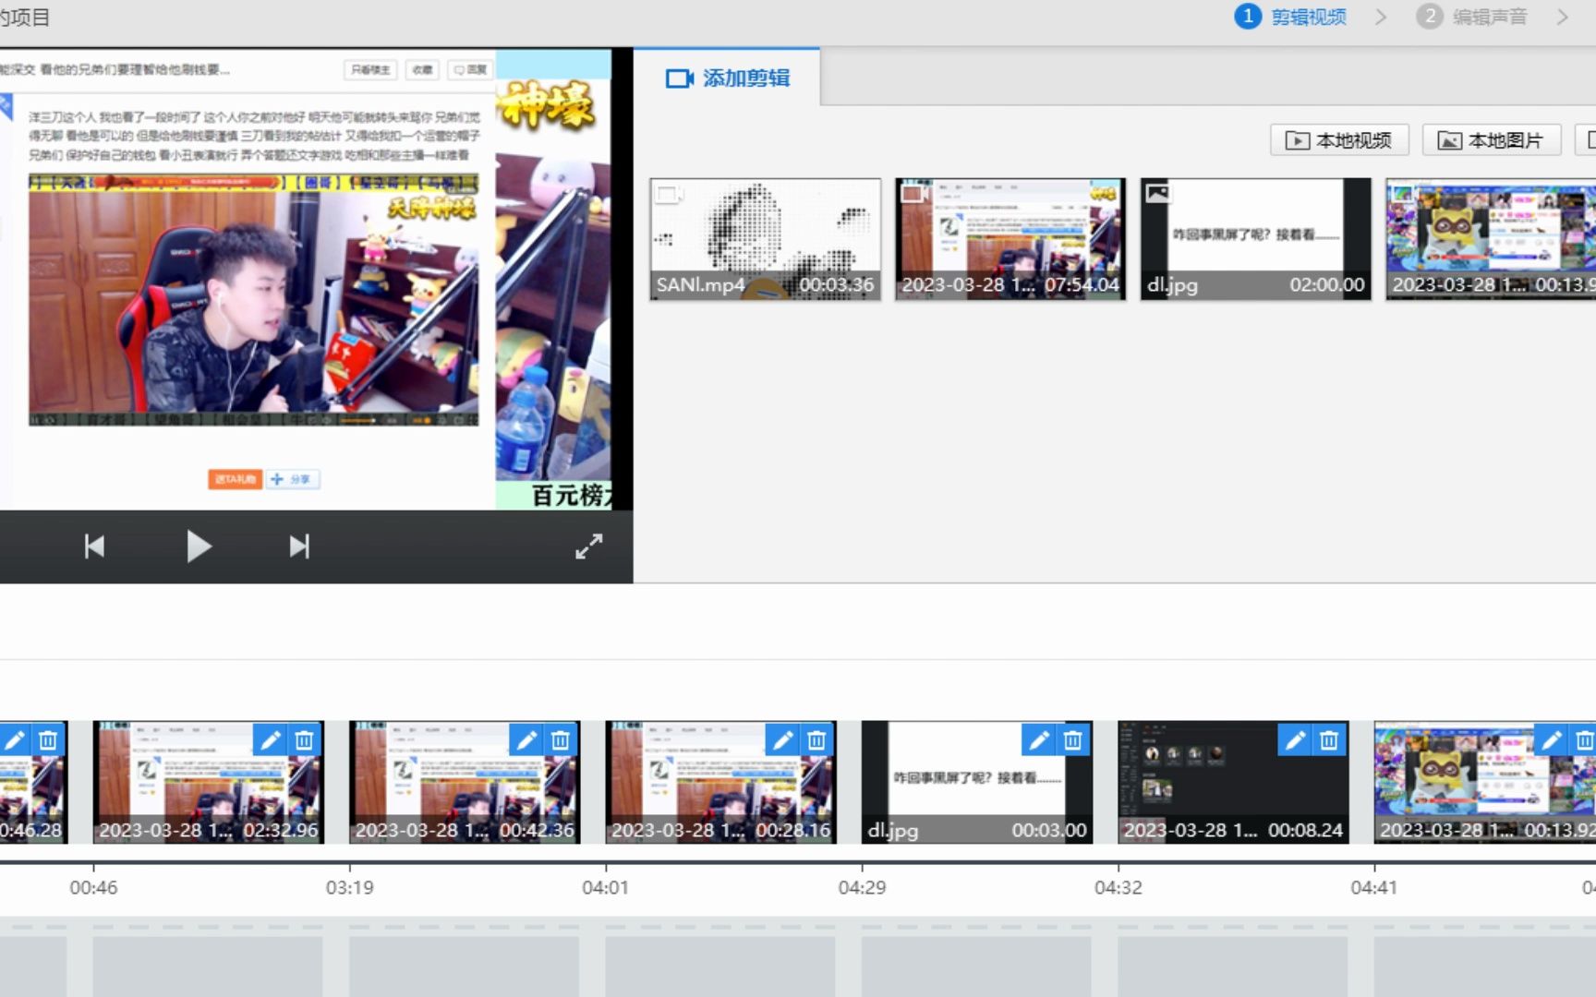1596x997 pixels.
Task: Click the 04:29 timeline marker
Action: 862,887
